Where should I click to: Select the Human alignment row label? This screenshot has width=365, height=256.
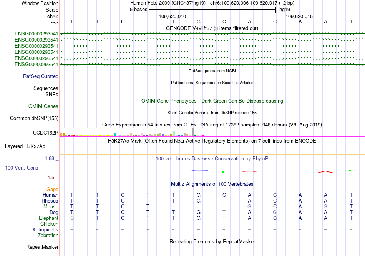[50, 195]
